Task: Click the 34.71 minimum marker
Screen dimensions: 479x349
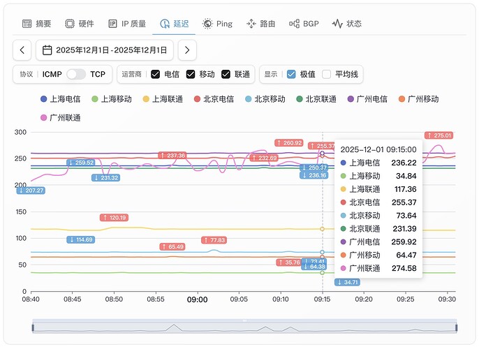Action: tap(347, 282)
